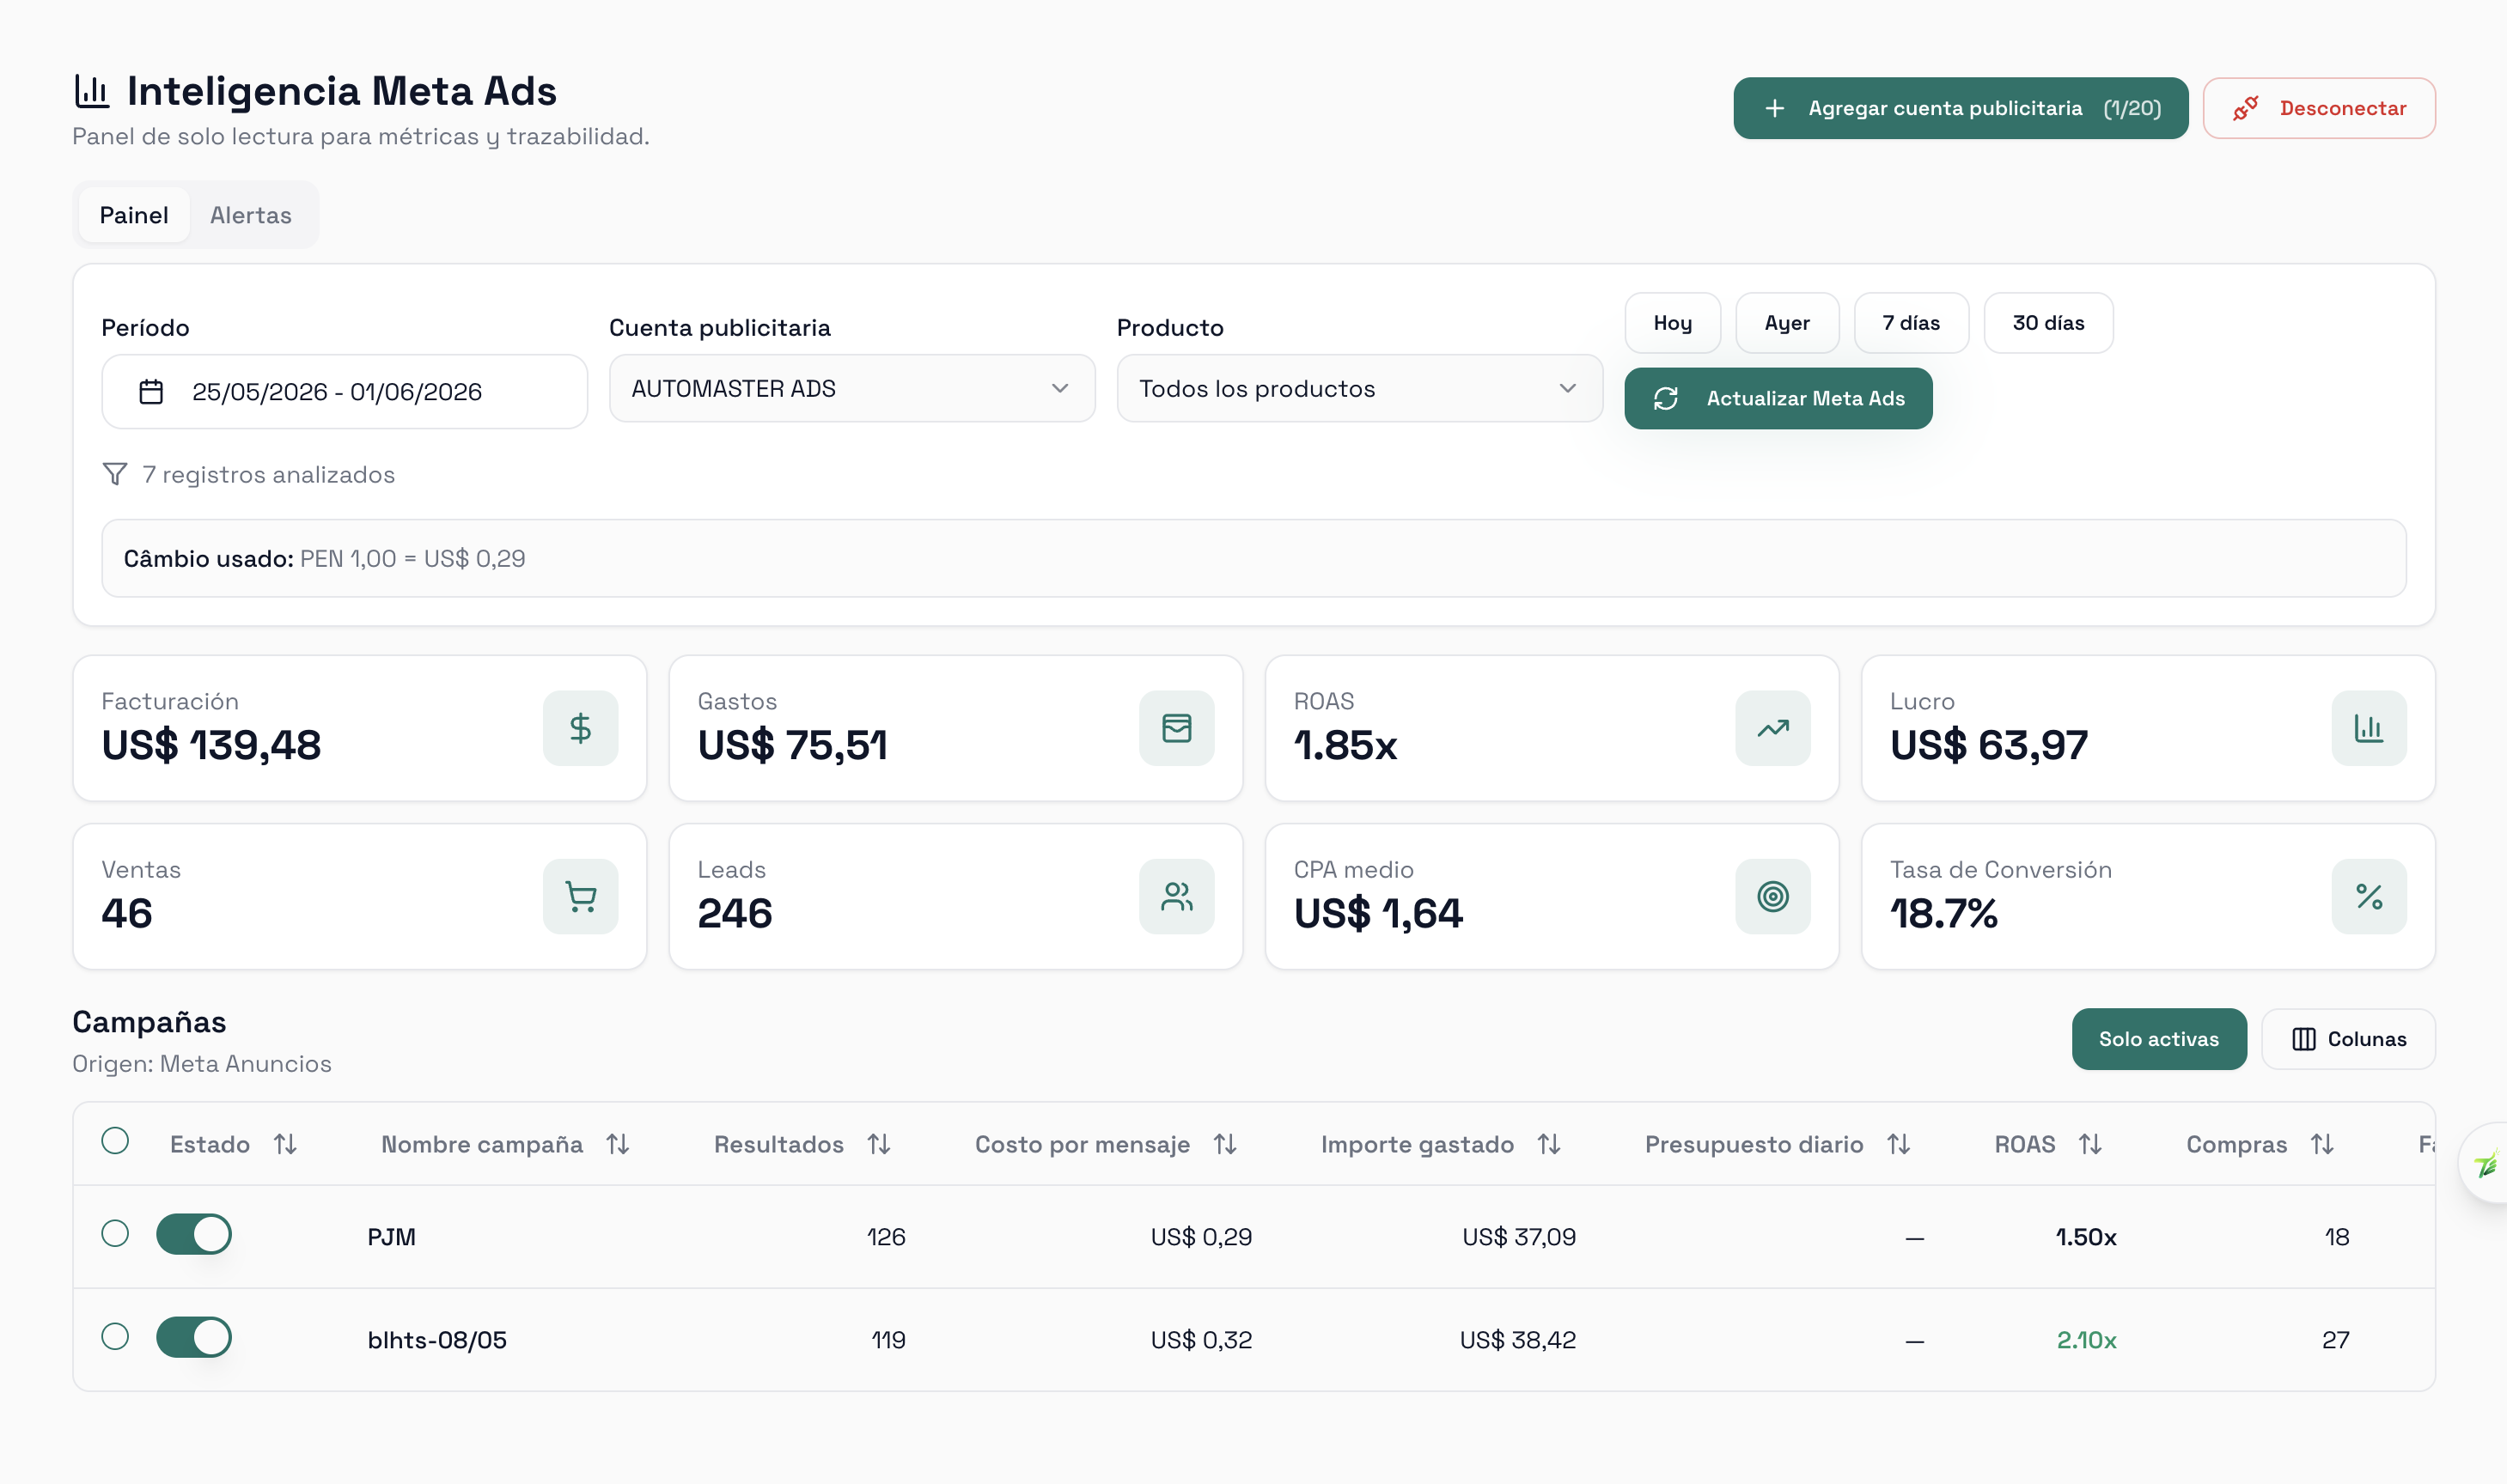
Task: Click the bar chart icon beside Inteligencia Meta Ads
Action: tap(91, 91)
